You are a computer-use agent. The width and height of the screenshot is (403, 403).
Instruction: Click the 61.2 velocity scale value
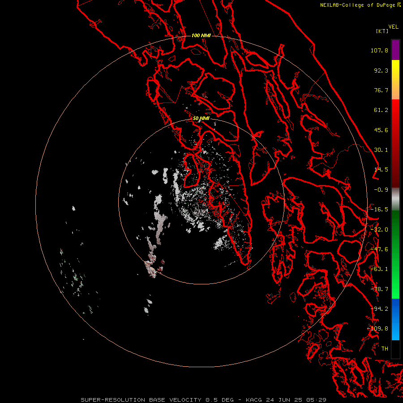381,110
